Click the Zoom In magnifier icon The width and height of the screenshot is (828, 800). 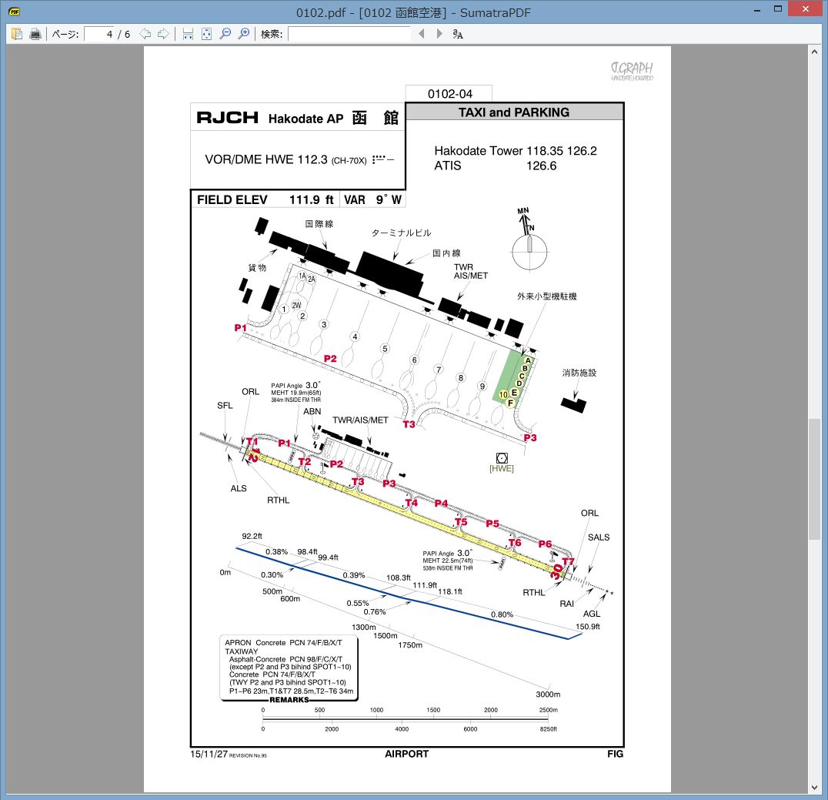coord(244,34)
